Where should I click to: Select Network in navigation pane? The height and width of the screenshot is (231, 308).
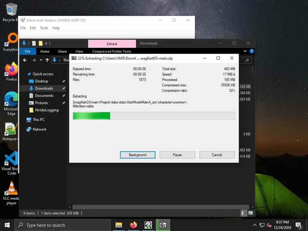coord(39,129)
